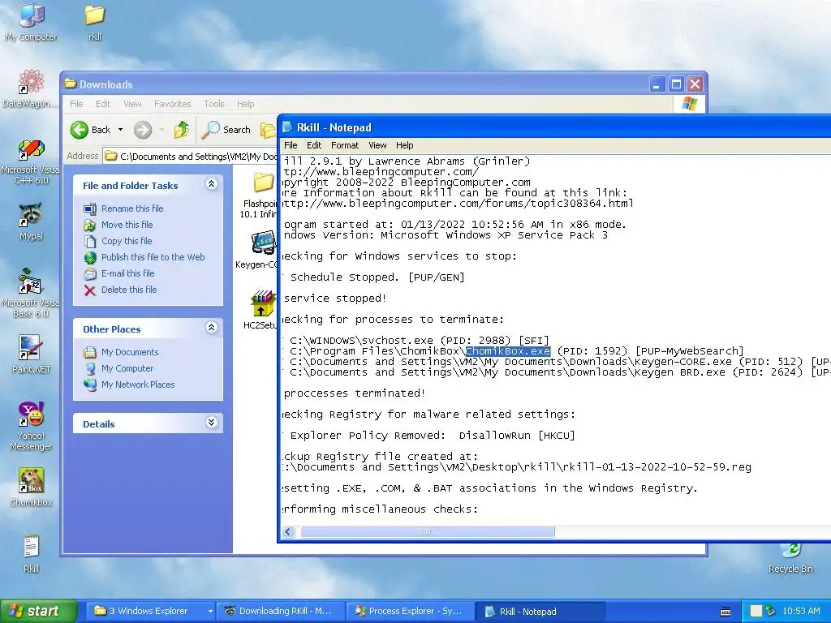Click the Forward arrow in Downloads toolbar
The width and height of the screenshot is (831, 623).
point(143,130)
